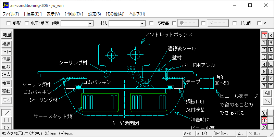The width and height of the screenshot is (274, 137).
Task: Select layer F button
Action: click(x=271, y=86)
